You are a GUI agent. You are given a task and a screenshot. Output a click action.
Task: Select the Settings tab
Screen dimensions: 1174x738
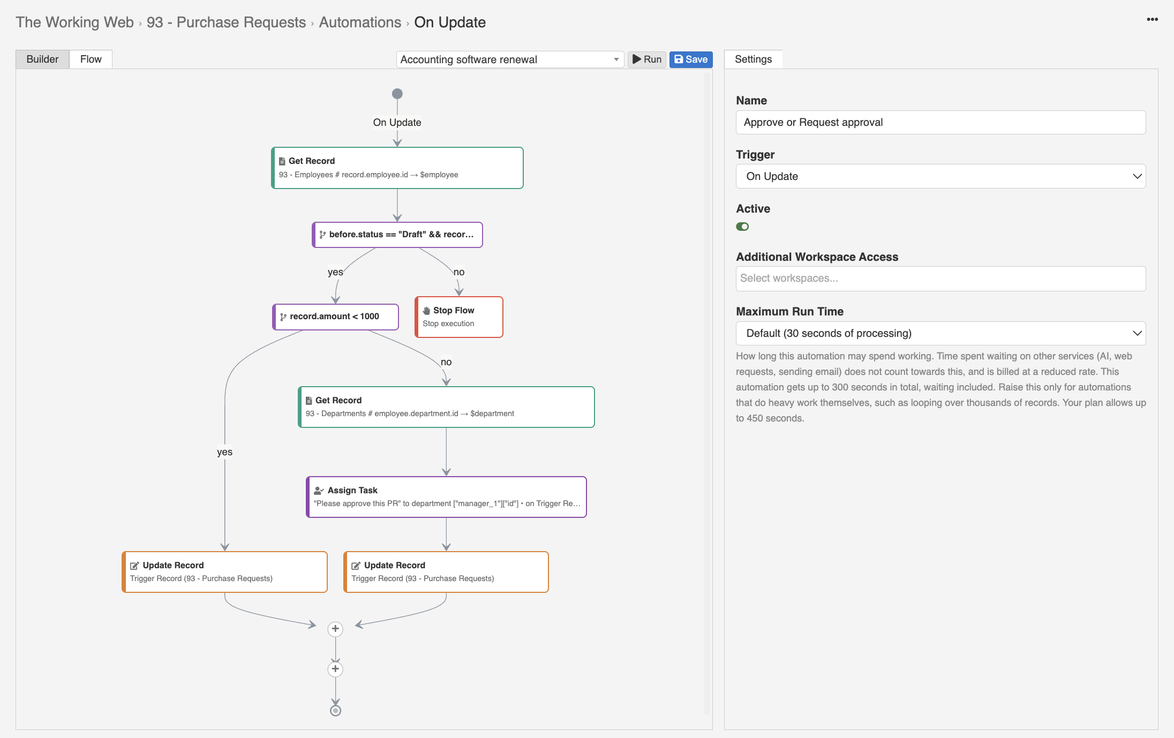pyautogui.click(x=753, y=59)
